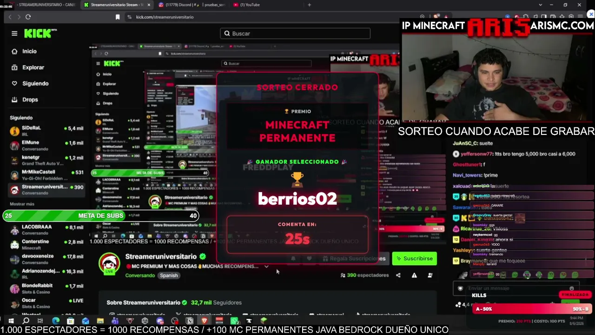Screen dimensions: 595x335
Task: Open Microsoft Edge from the taskbar
Action: tap(55, 321)
